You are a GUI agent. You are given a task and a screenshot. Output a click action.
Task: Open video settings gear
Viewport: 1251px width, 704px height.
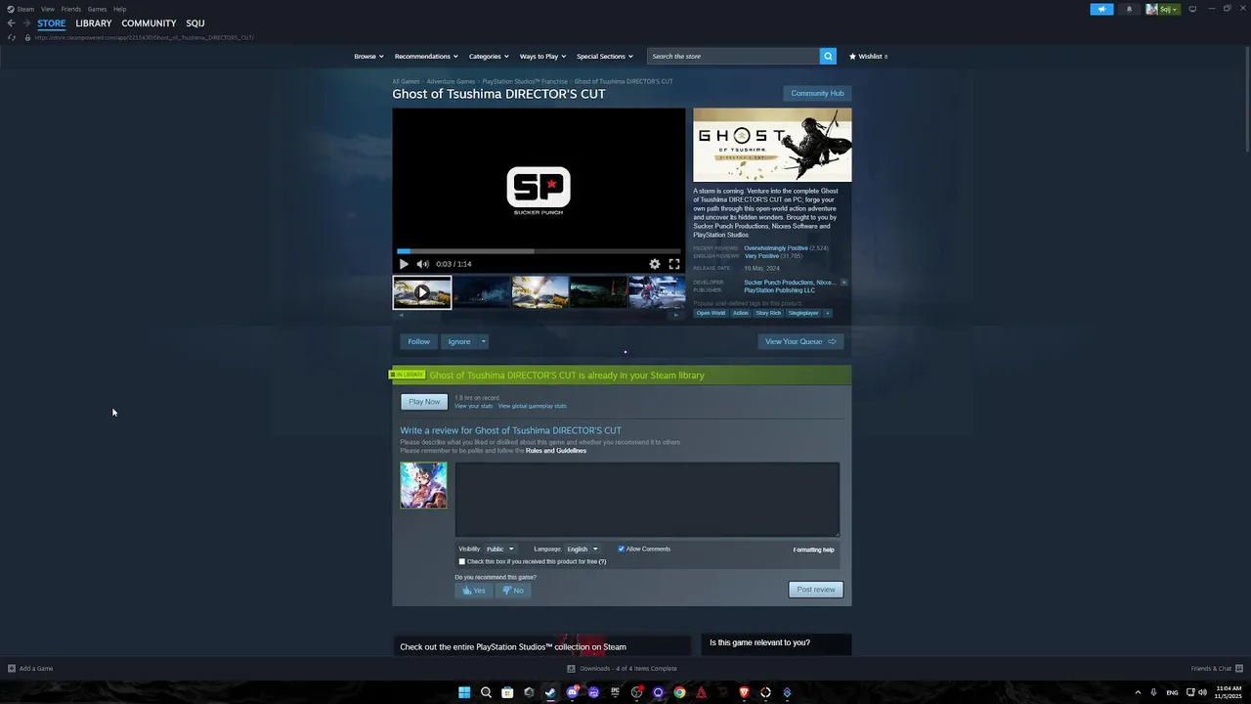click(655, 264)
